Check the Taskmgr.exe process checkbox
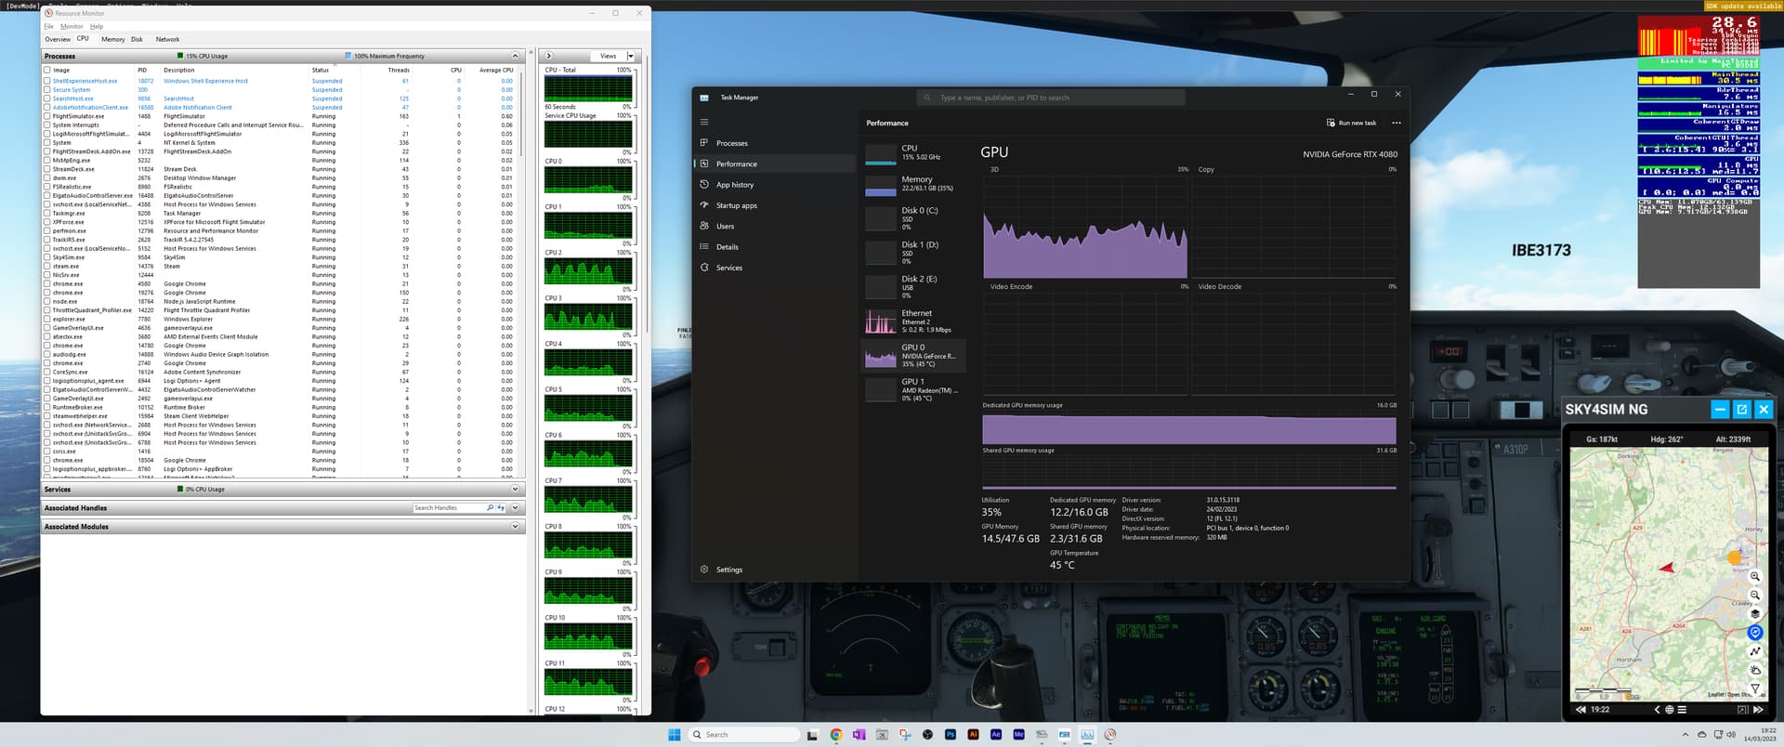This screenshot has width=1784, height=747. (x=47, y=213)
